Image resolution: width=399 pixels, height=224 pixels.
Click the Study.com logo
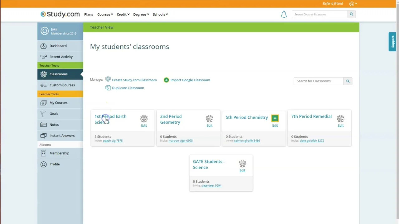[60, 14]
